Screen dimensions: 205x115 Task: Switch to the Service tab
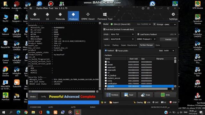point(107,45)
